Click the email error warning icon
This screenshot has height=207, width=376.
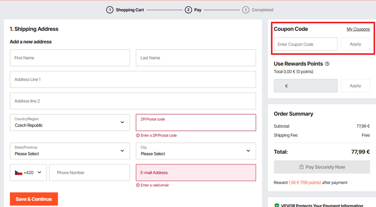point(138,185)
